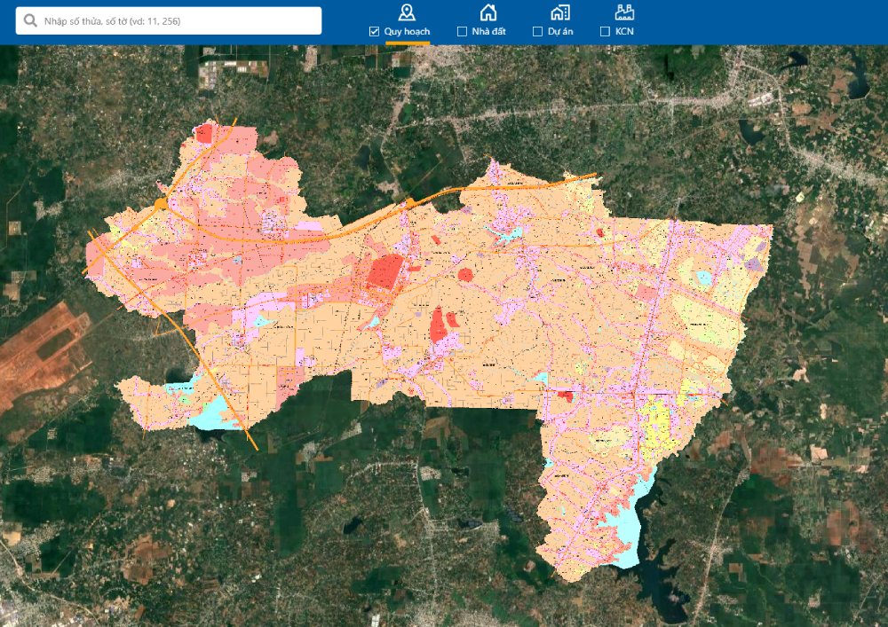Click the magnifying glass search icon

point(31,20)
